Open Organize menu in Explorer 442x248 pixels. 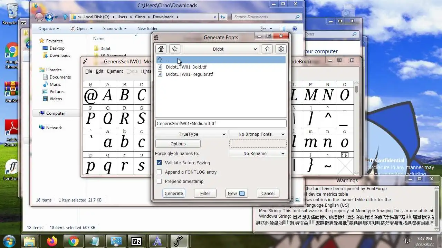[x=49, y=29]
